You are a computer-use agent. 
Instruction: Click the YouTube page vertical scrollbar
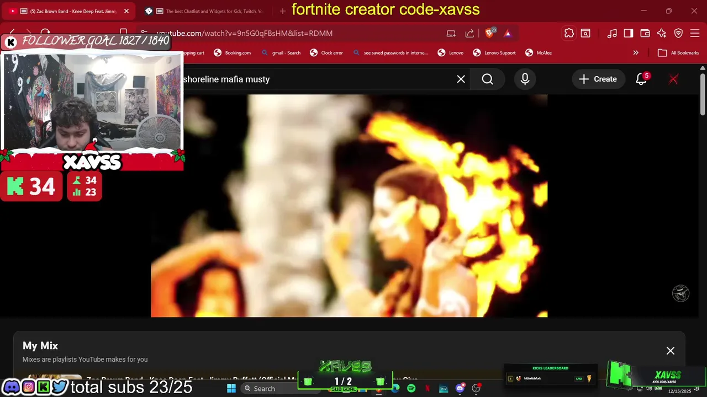point(703,94)
